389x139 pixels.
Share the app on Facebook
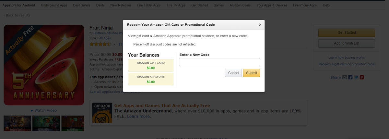tap(350, 77)
